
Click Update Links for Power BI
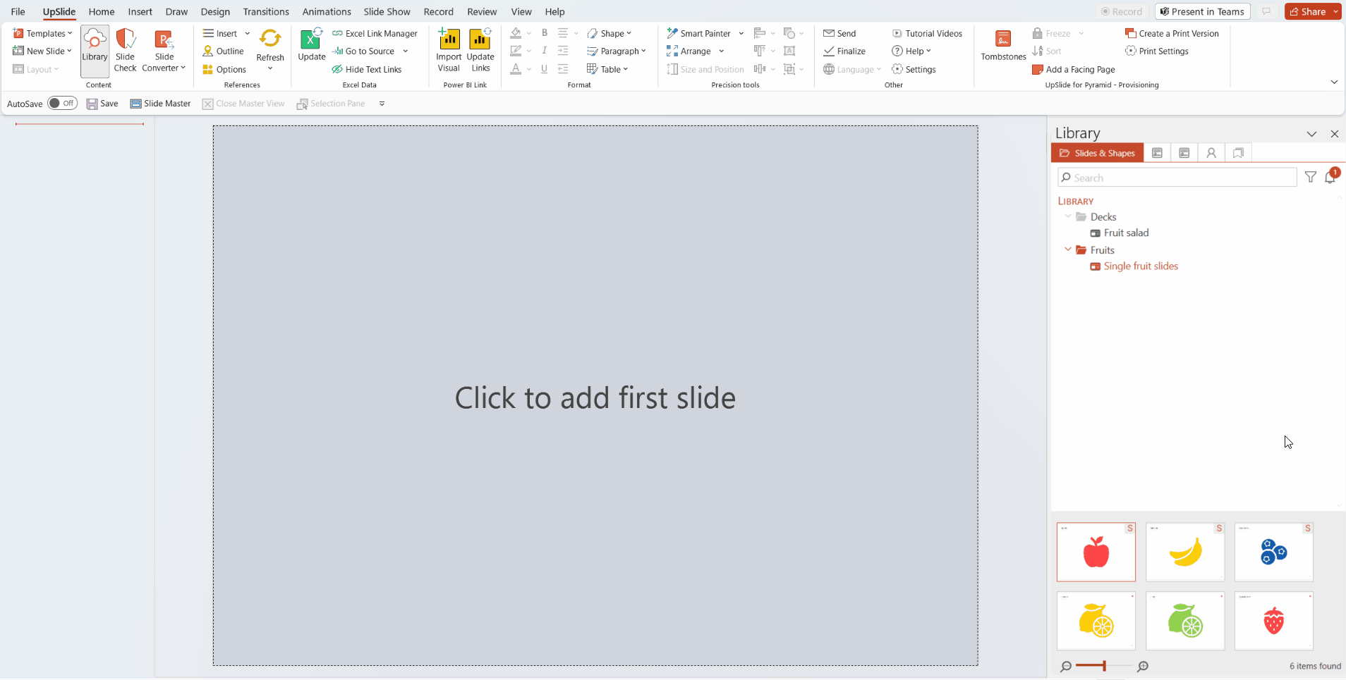(x=480, y=51)
